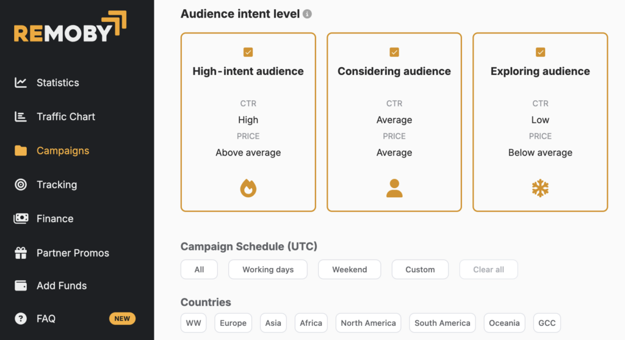This screenshot has width=625, height=340.
Task: Open Traffic Chart bar icon in sidebar
Action: pyautogui.click(x=21, y=117)
